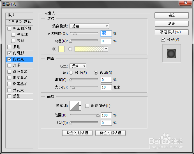Enable the 等高线 style checkbox
This screenshot has width=194, height=154.
pos(13,35)
